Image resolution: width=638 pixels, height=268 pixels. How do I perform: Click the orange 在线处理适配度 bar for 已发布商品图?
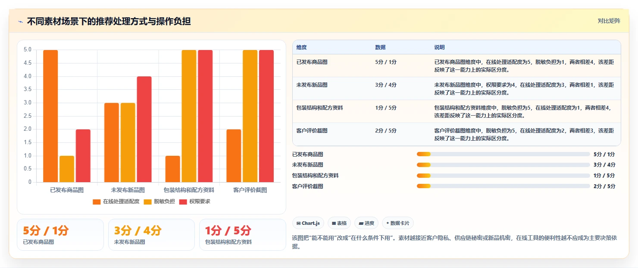pos(50,116)
